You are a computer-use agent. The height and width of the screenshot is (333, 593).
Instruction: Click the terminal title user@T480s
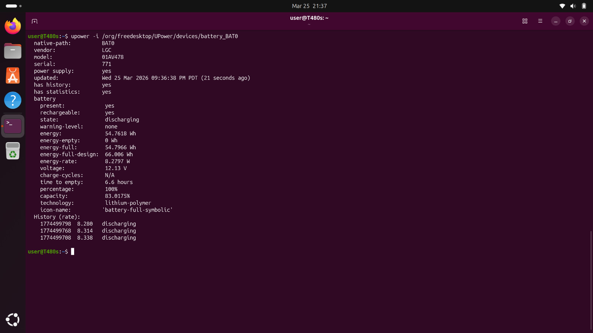click(309, 18)
